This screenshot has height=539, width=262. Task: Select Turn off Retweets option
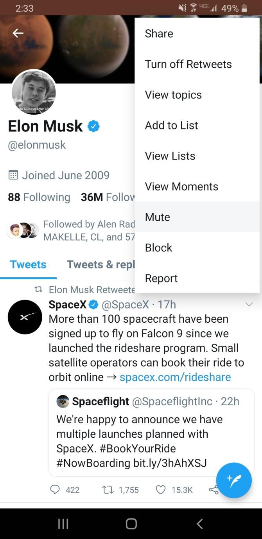(x=188, y=64)
